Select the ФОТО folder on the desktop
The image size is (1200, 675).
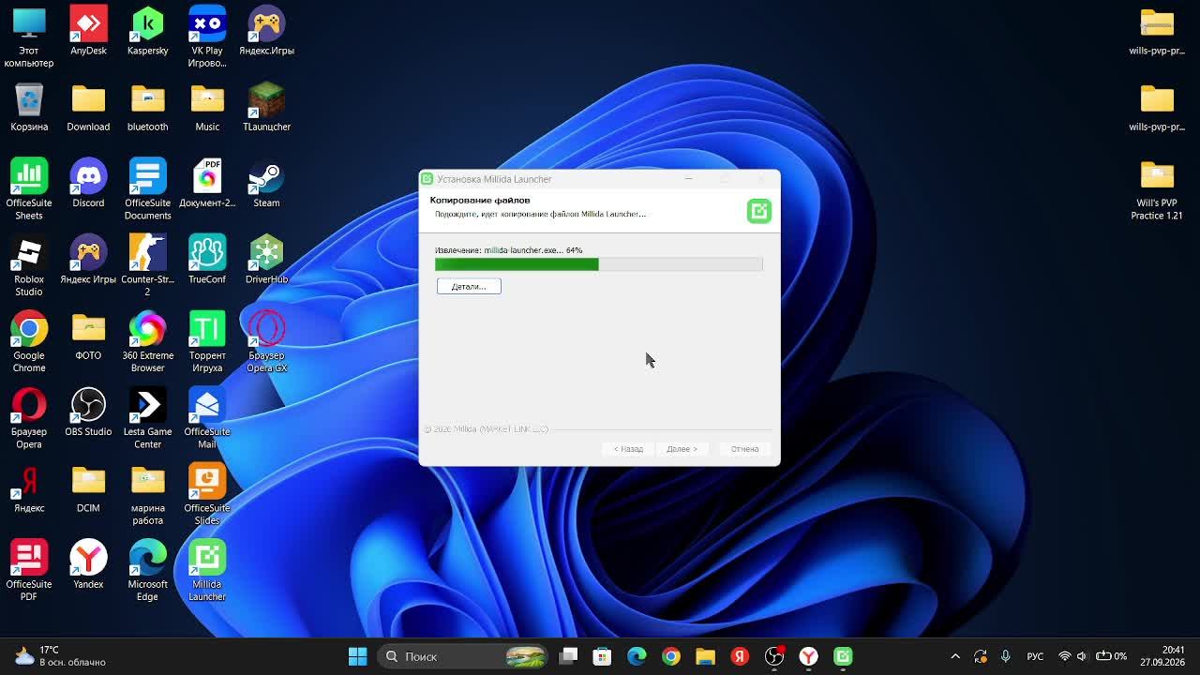(x=88, y=337)
